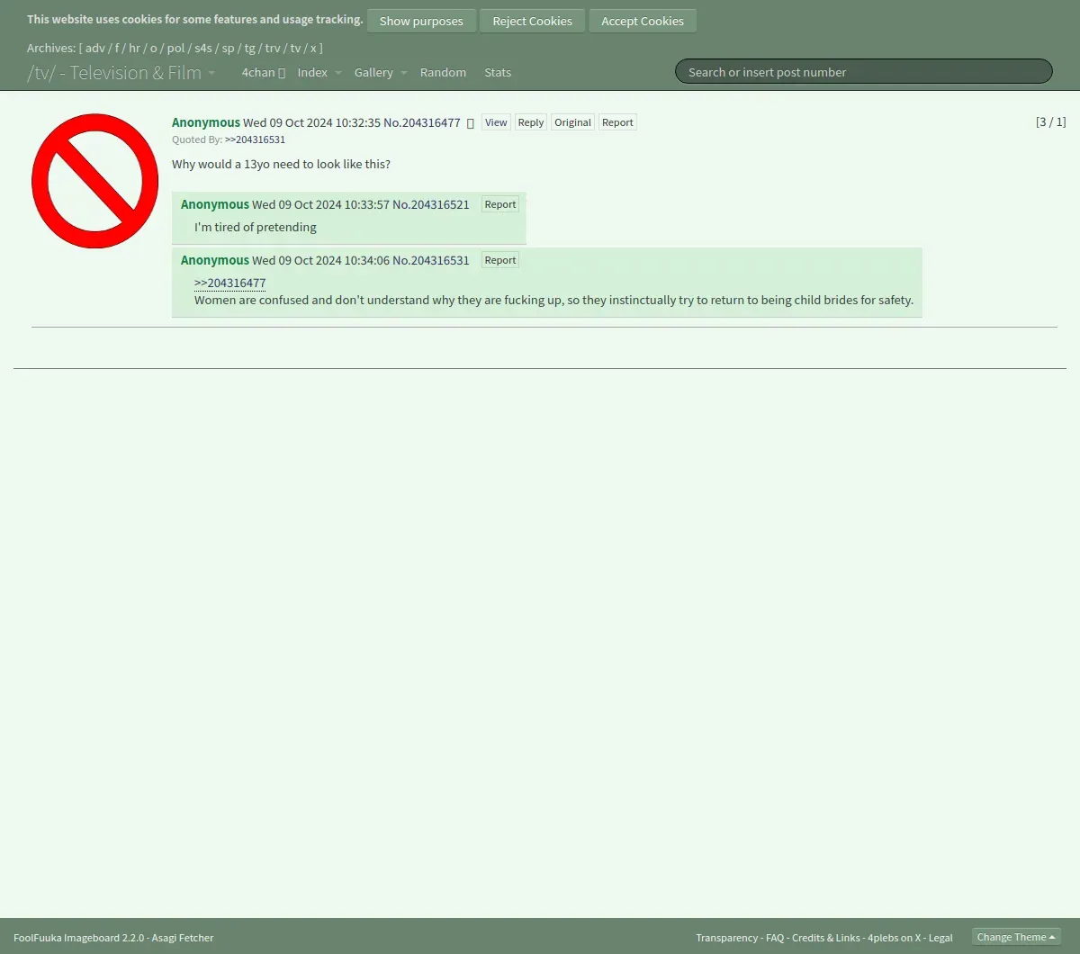Open the Stats page
The width and height of the screenshot is (1080, 954).
point(498,72)
